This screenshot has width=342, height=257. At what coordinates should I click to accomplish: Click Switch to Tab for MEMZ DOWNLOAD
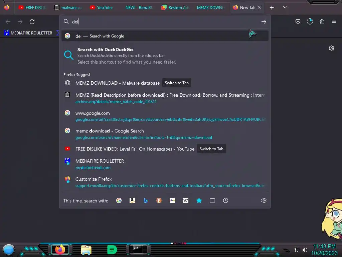pyautogui.click(x=177, y=83)
